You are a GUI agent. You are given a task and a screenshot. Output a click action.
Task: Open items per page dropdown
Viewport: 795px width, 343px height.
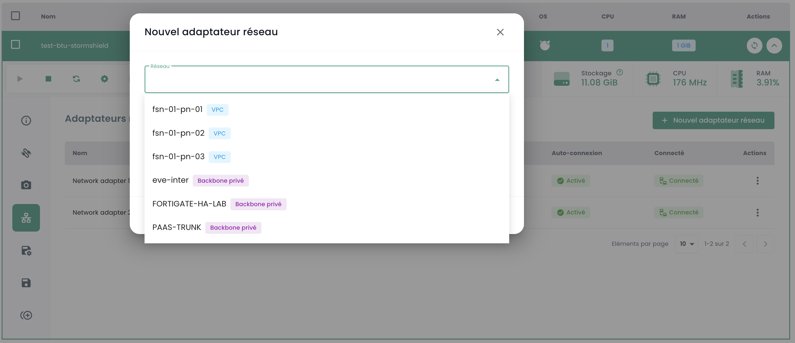pyautogui.click(x=686, y=244)
